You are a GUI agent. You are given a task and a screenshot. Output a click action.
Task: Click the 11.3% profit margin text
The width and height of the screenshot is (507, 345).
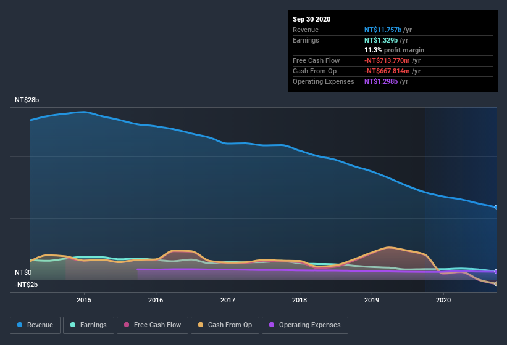pyautogui.click(x=394, y=50)
